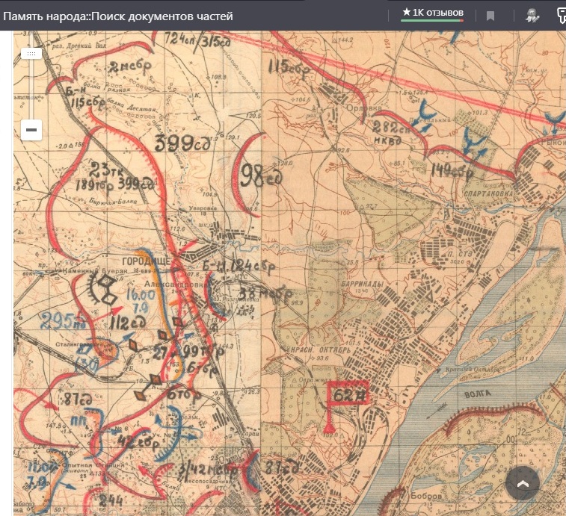This screenshot has width=566, height=516.
Task: Click the scroll-to-top chevron button
Action: coord(522,484)
